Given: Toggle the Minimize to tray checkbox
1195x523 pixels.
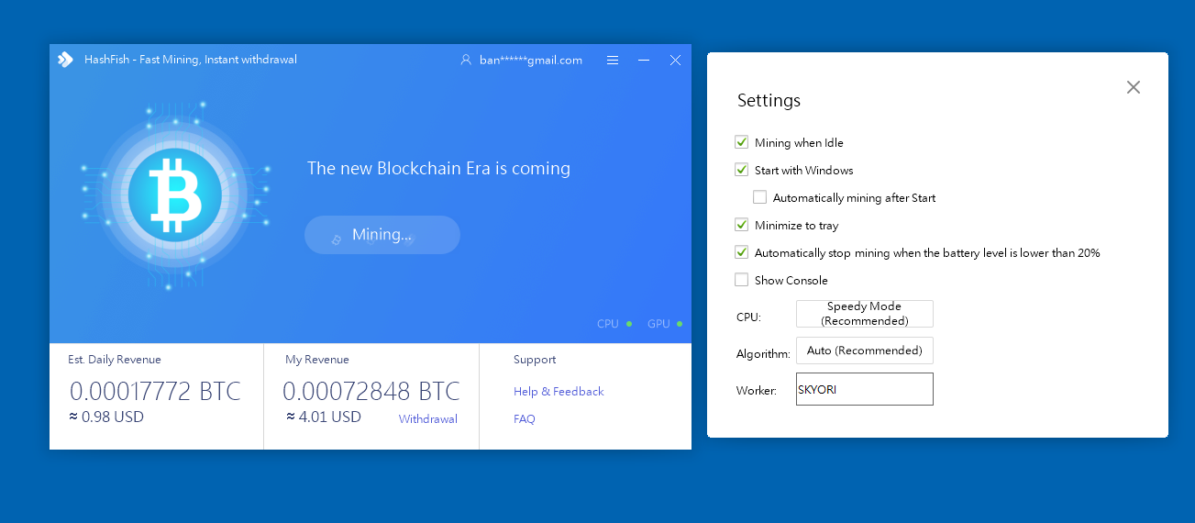Looking at the screenshot, I should point(741,225).
